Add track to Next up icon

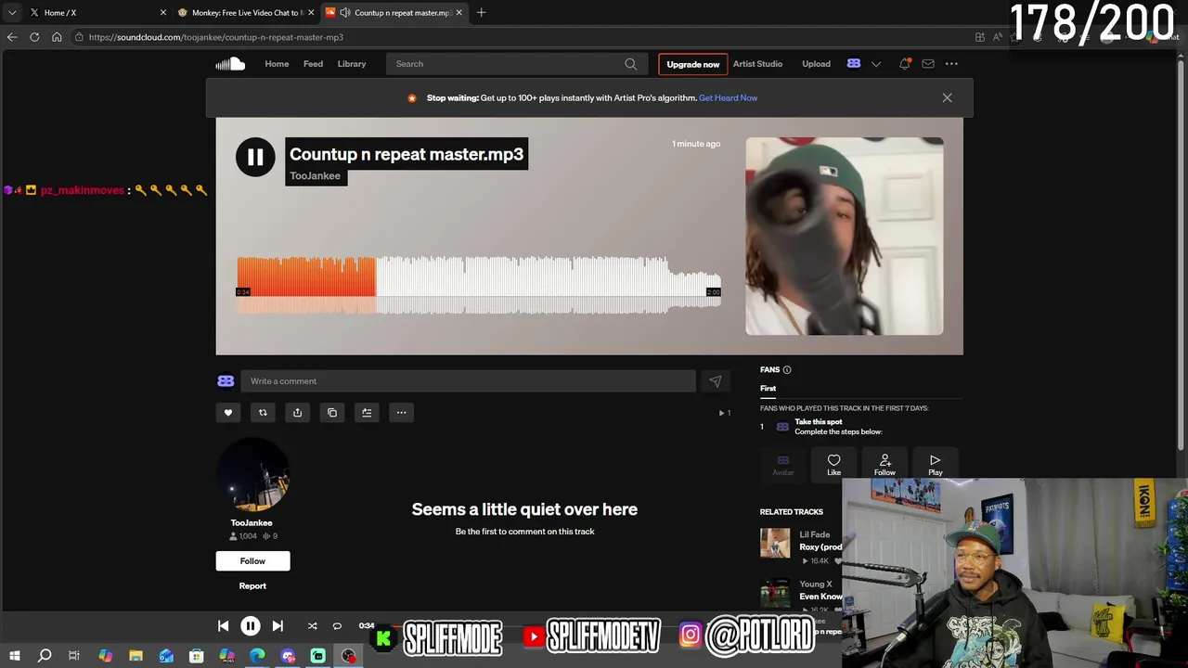coord(367,413)
